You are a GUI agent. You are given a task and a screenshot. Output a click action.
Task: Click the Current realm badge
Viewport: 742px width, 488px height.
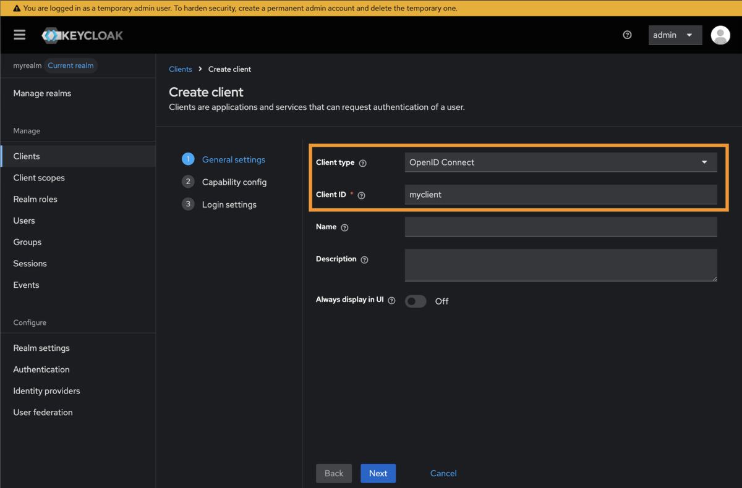tap(71, 65)
